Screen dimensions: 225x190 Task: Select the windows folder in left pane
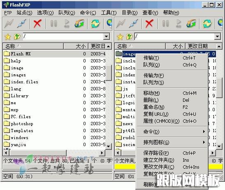(x=55, y=137)
